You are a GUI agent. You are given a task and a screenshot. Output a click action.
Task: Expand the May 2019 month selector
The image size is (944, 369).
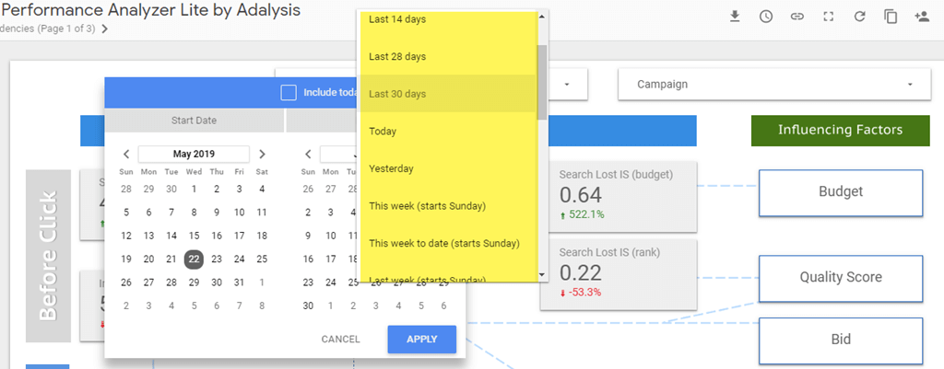(x=194, y=155)
